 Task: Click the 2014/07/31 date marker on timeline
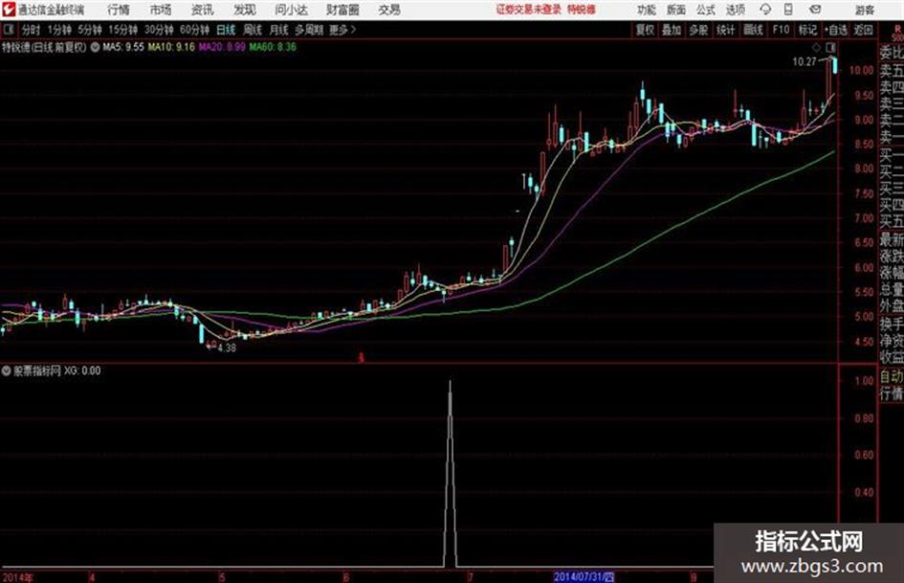pos(584,576)
